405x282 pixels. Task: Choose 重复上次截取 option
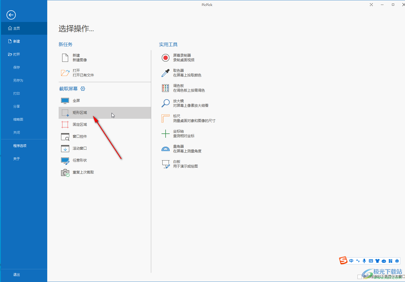coord(105,172)
